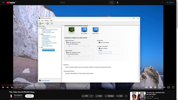Collapse the 3D Settings tree node
The image size is (178, 100).
pyautogui.click(x=39, y=28)
